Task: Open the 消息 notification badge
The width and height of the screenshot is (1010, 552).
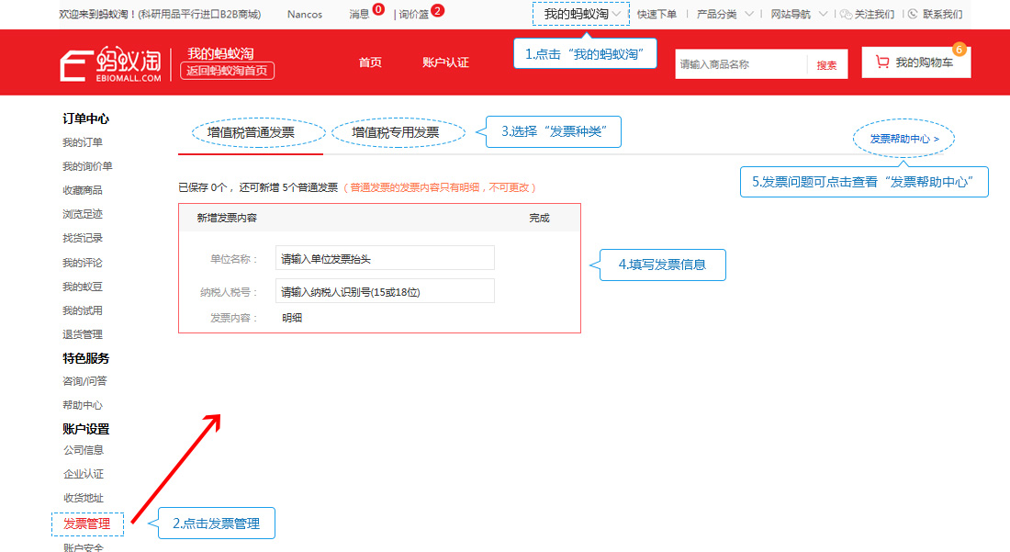Action: click(x=378, y=9)
